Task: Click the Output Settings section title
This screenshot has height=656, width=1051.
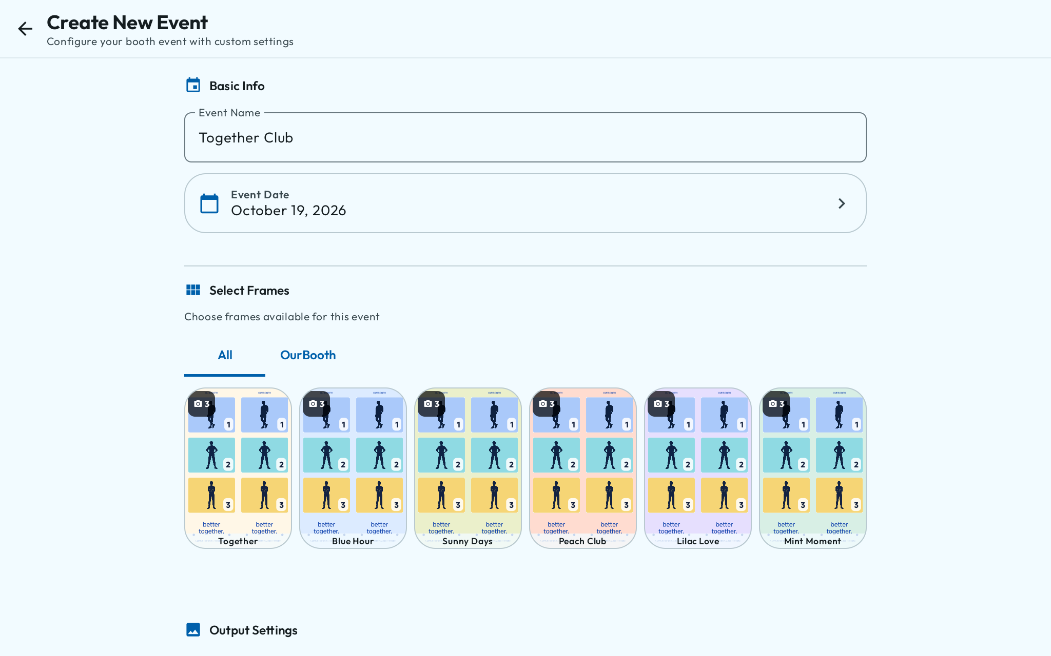Action: point(254,630)
